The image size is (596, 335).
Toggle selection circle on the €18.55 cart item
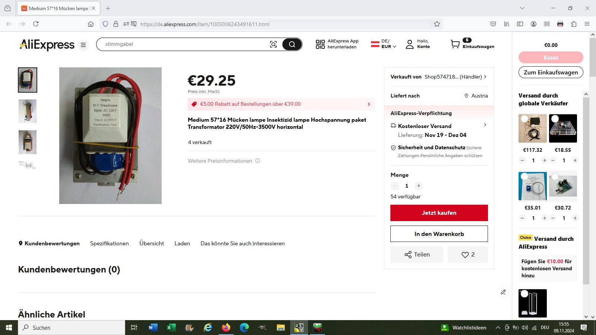click(x=555, y=119)
